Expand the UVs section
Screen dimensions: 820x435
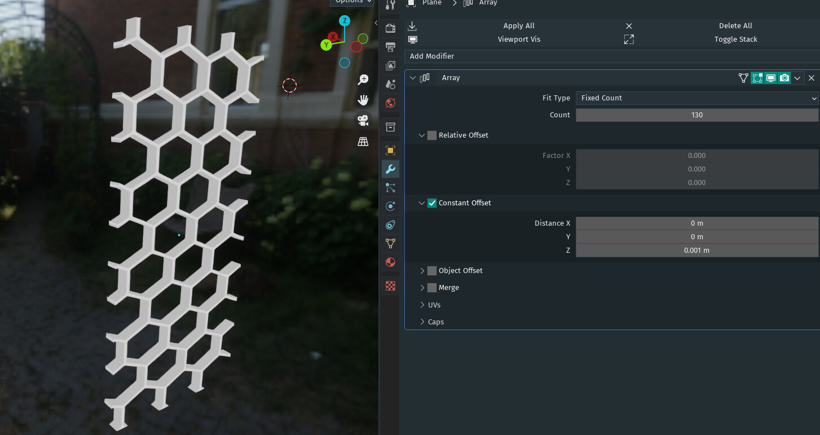click(422, 305)
